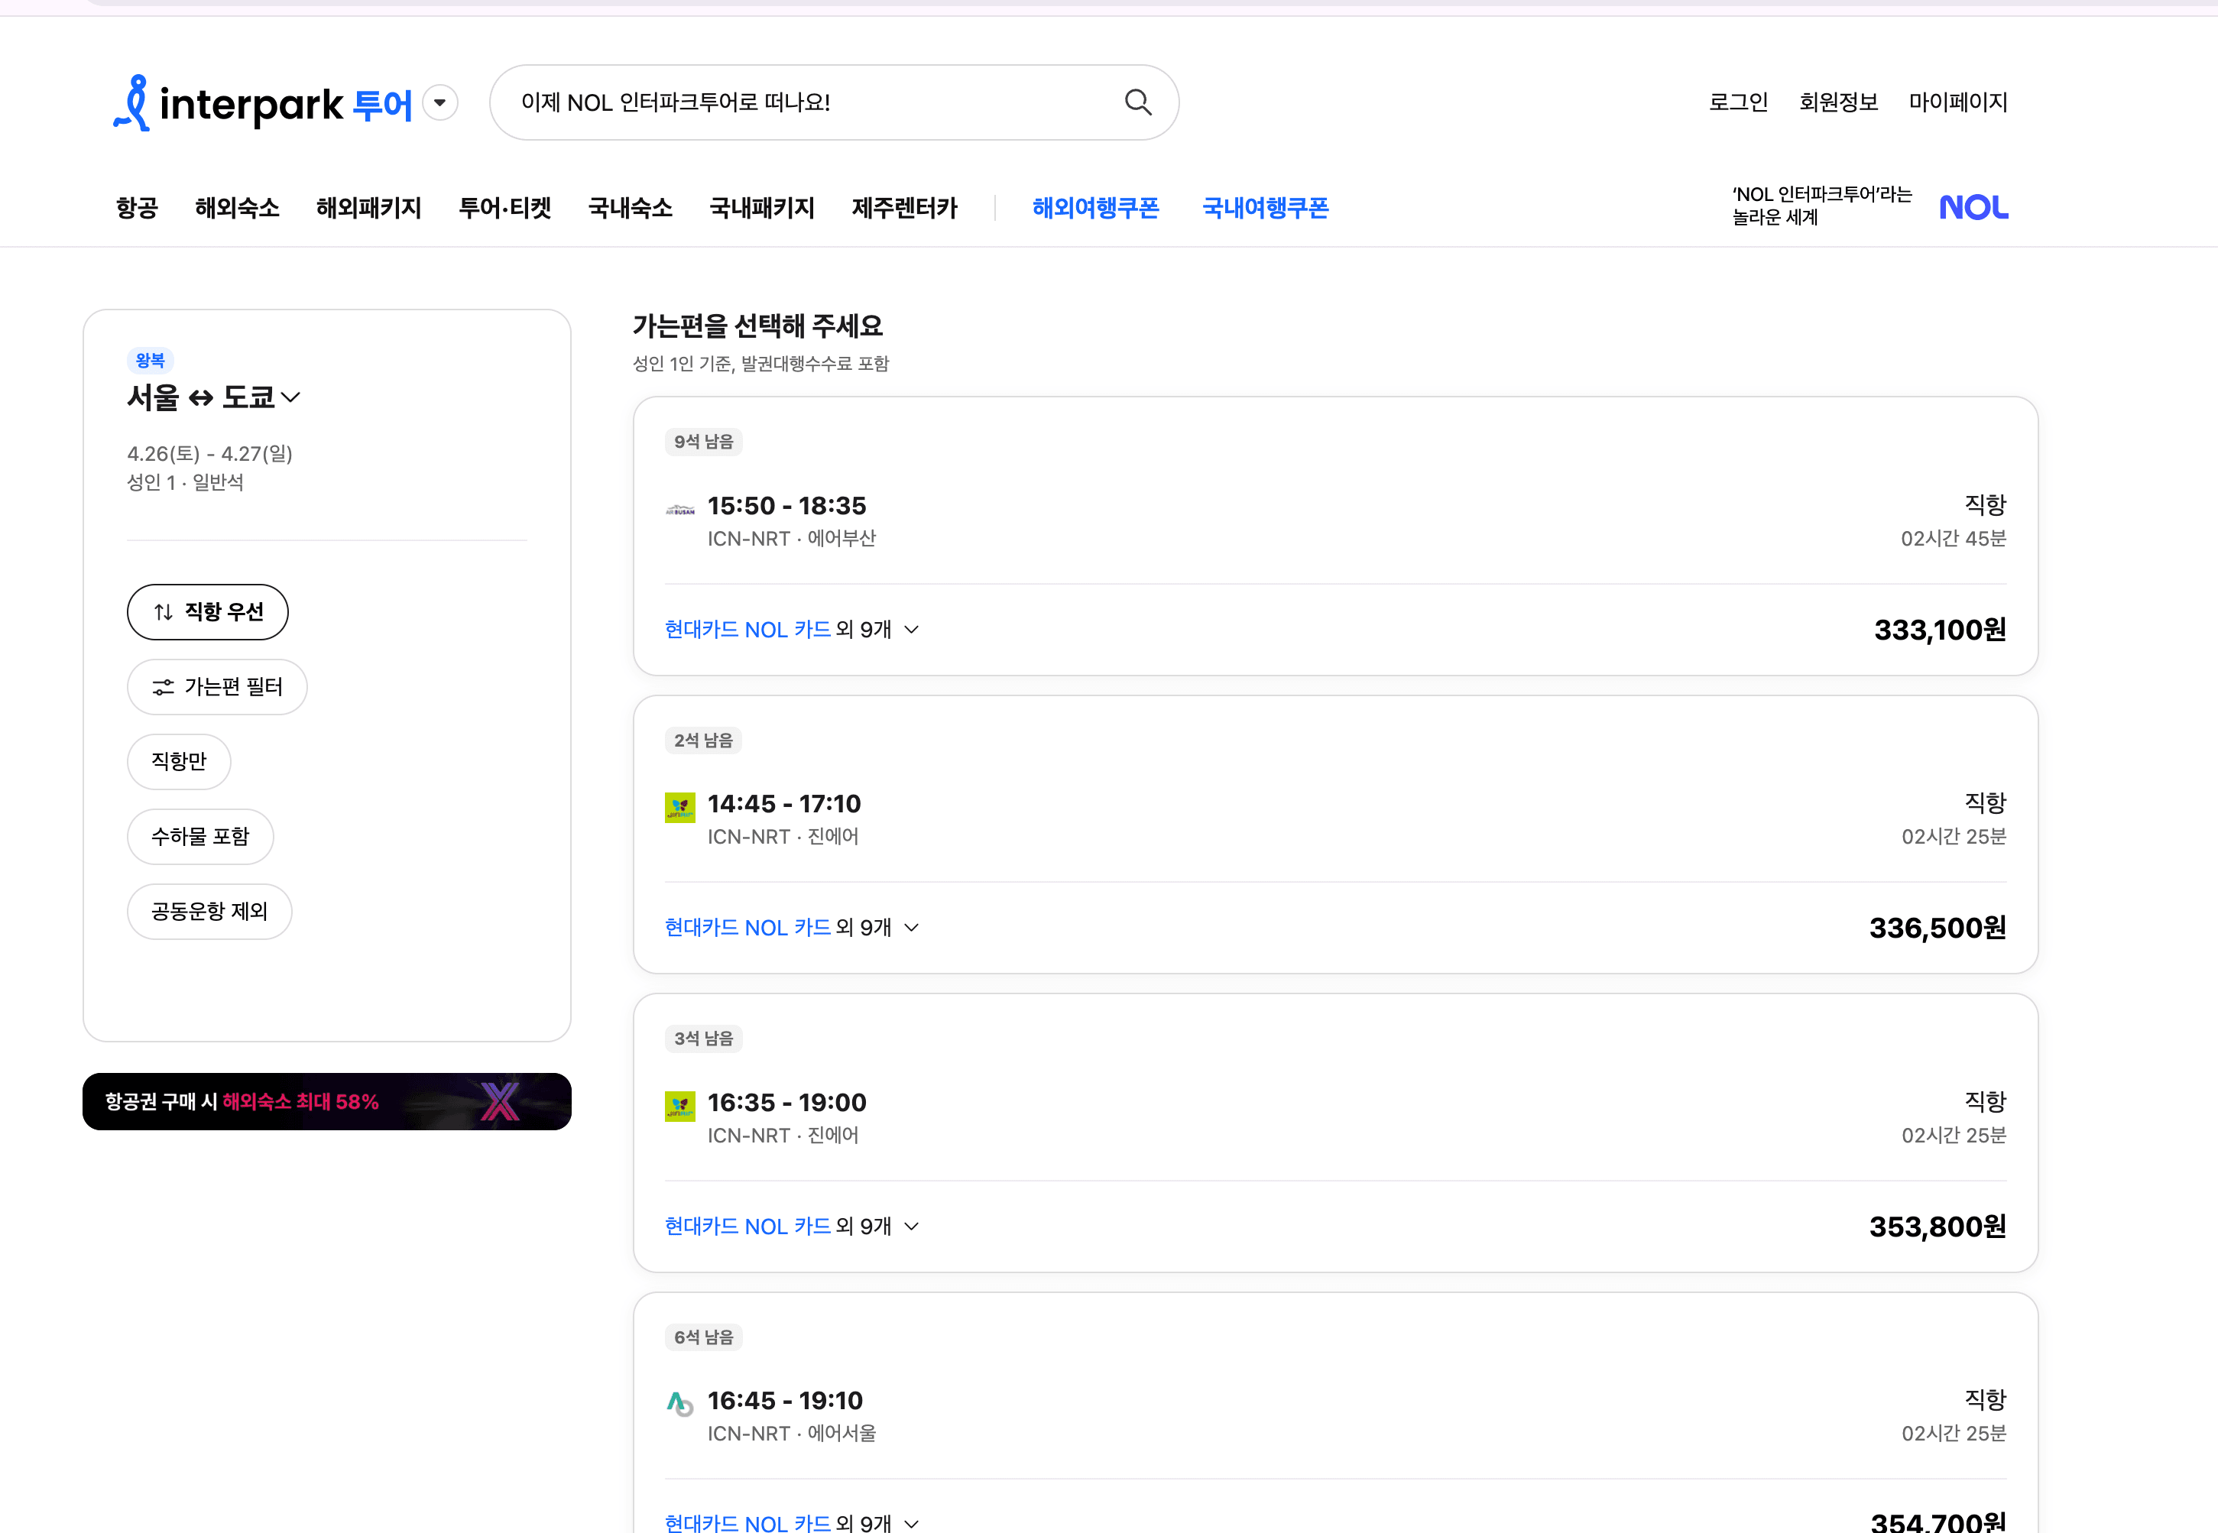Open the dropdown next to interpark 투어 logo
Viewport: 2218px width, 1533px height.
coord(440,102)
